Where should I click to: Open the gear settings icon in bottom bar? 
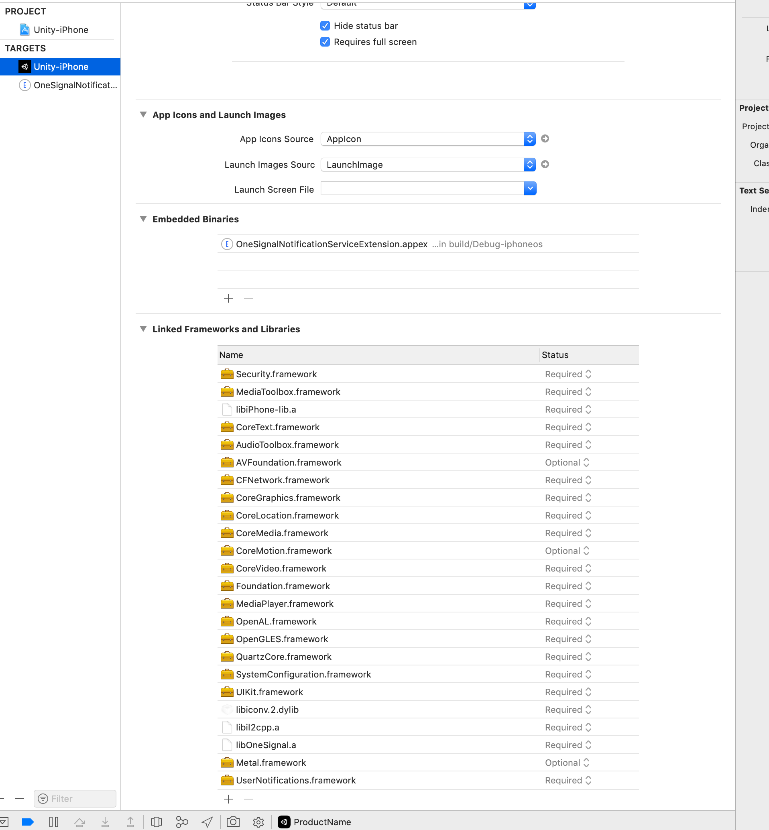258,822
